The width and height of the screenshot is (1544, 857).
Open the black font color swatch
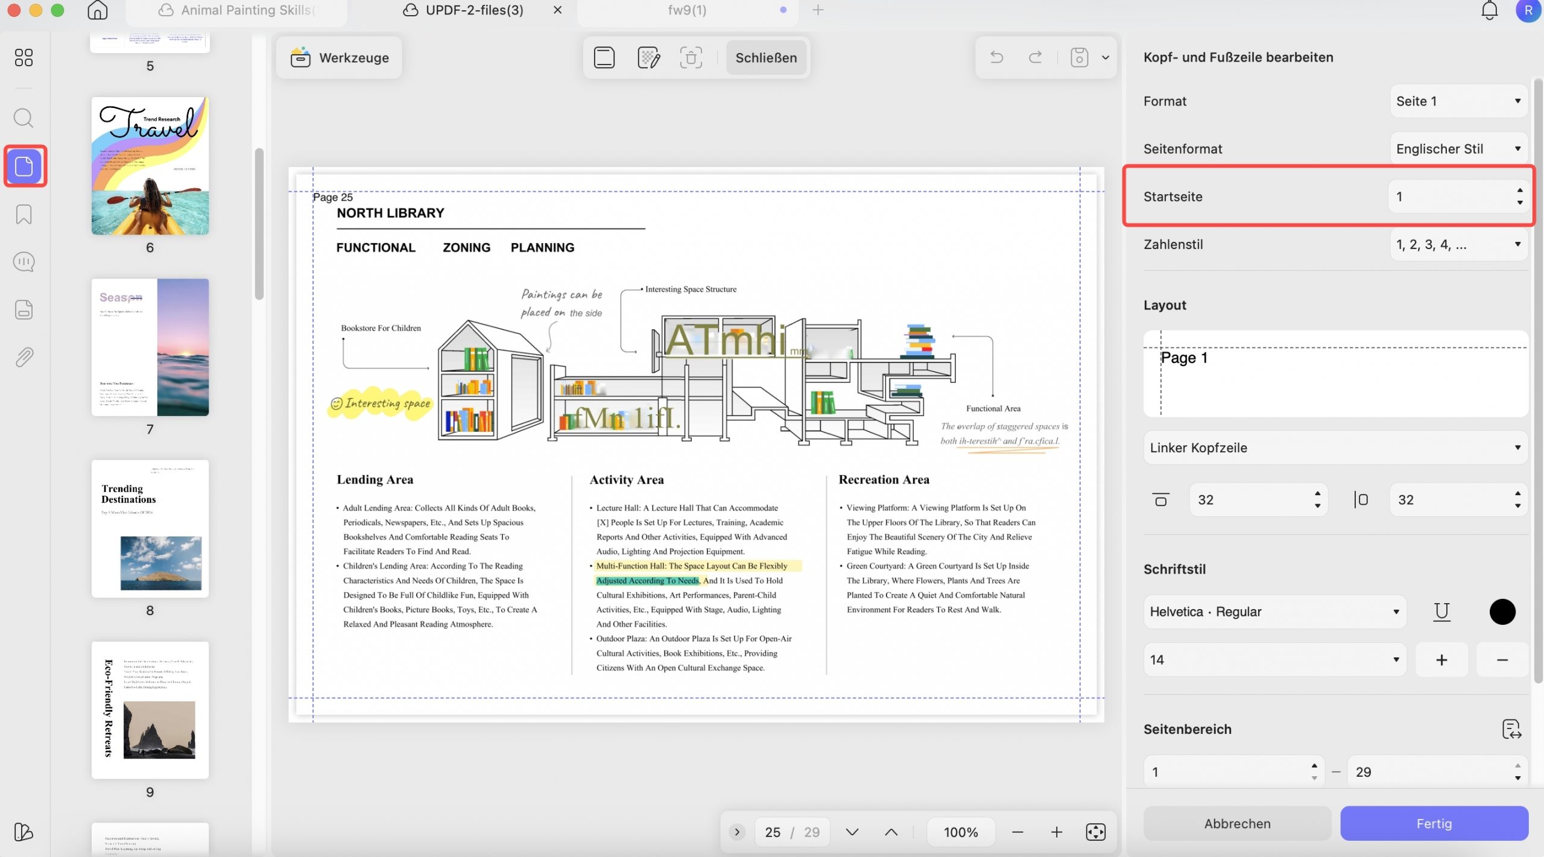point(1502,612)
